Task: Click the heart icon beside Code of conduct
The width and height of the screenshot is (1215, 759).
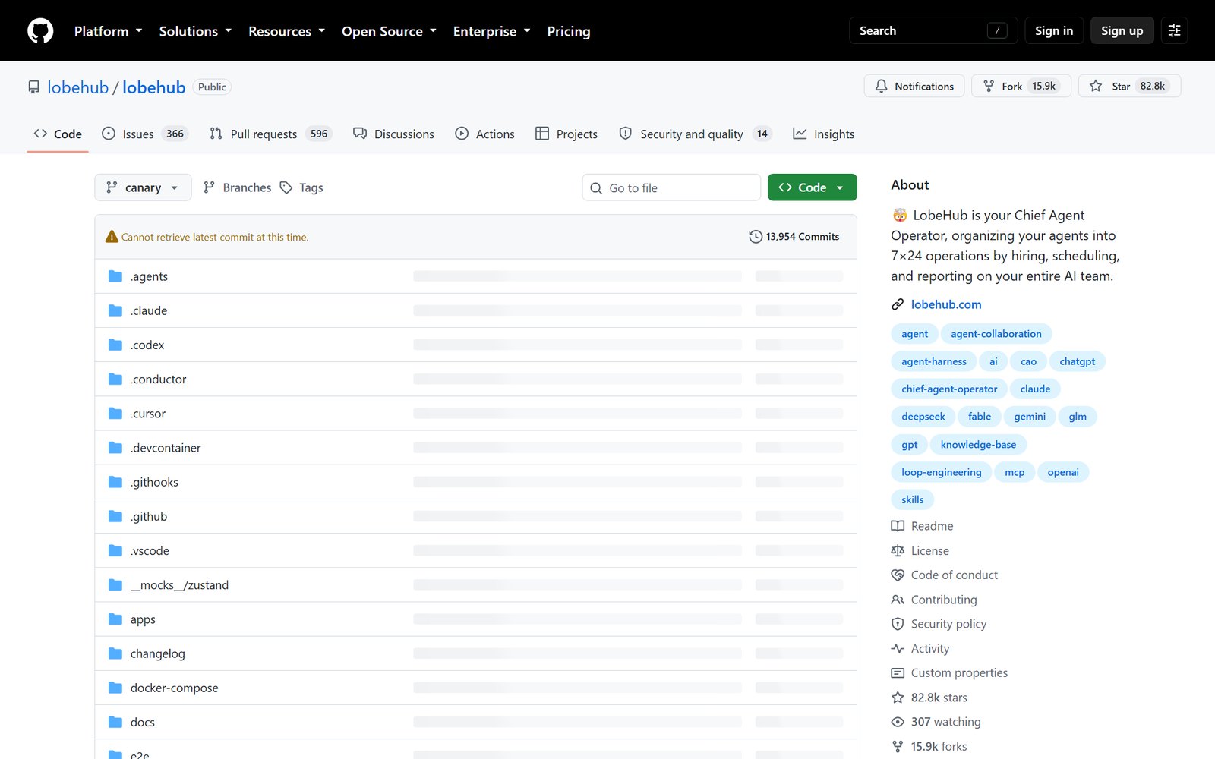Action: (898, 575)
